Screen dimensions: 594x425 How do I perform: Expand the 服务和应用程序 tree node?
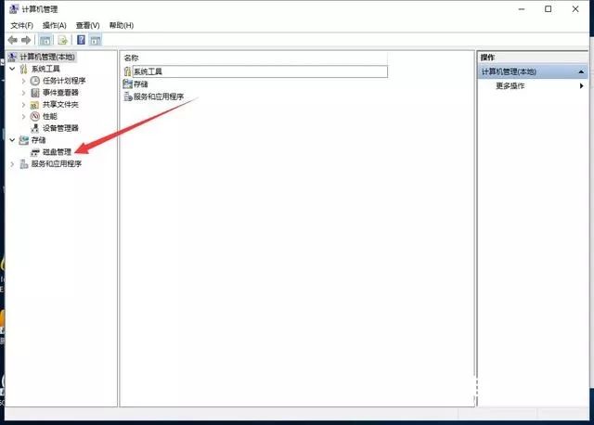click(x=12, y=164)
